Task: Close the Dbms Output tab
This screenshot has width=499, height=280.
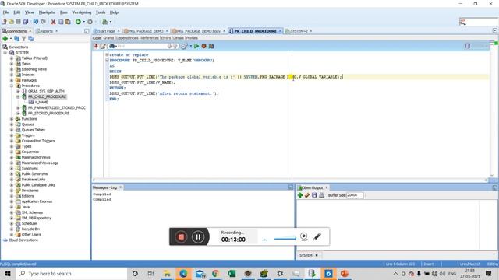Action: click(327, 187)
